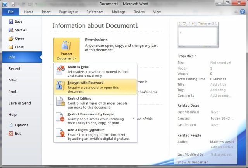
Task: Open the Page Layout tab
Action: pos(69,12)
